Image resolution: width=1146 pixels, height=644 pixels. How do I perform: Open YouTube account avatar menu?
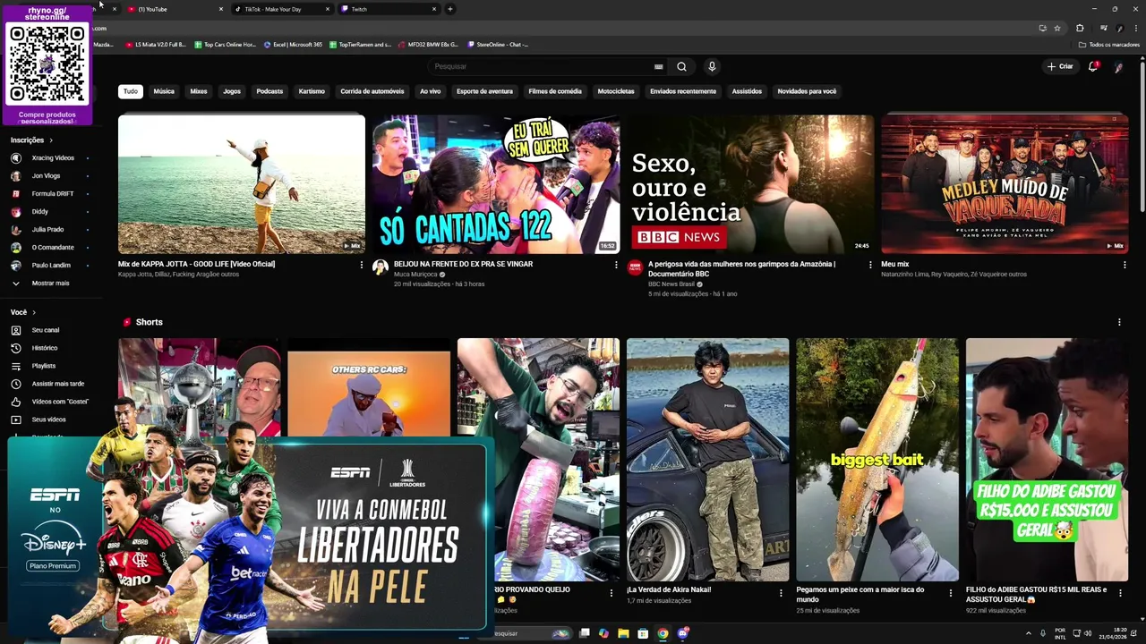point(1118,67)
